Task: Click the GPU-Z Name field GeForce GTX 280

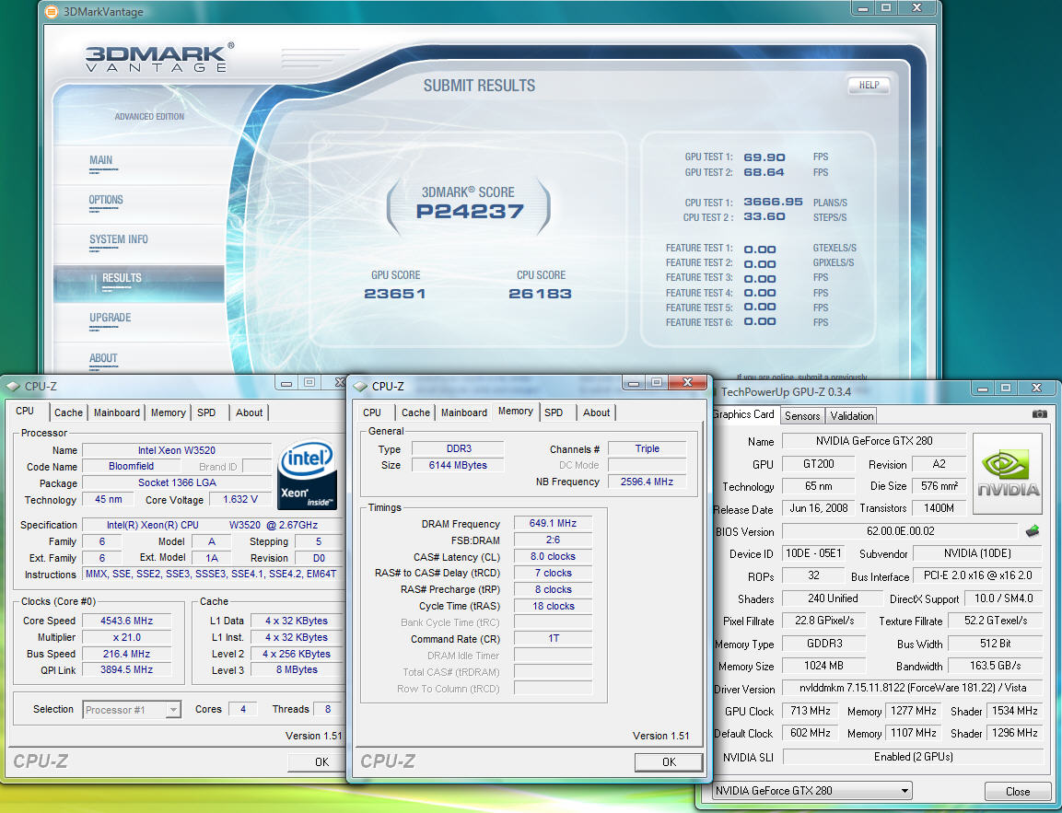Action: point(874,441)
